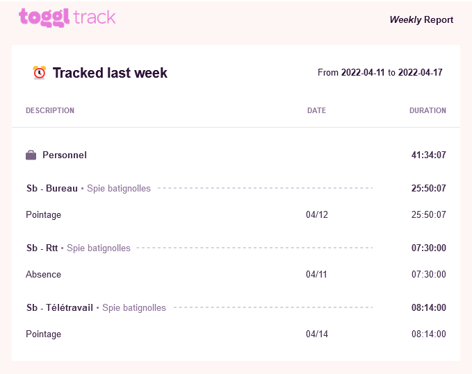Select the Pointage entry dated 04/14

236,334
